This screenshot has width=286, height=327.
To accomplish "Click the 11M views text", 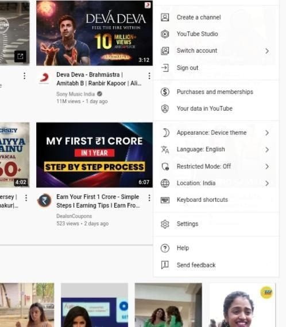I will coord(68,102).
